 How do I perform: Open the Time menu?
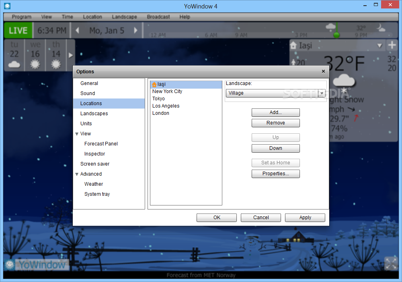pyautogui.click(x=68, y=17)
